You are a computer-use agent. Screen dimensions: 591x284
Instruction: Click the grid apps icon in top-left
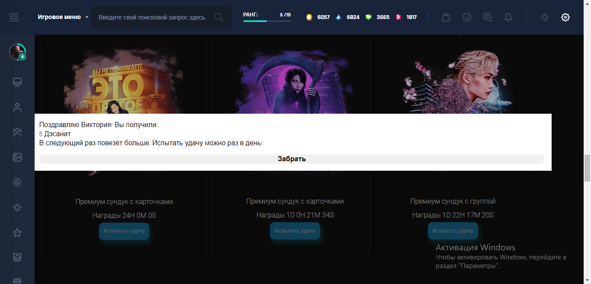(14, 17)
